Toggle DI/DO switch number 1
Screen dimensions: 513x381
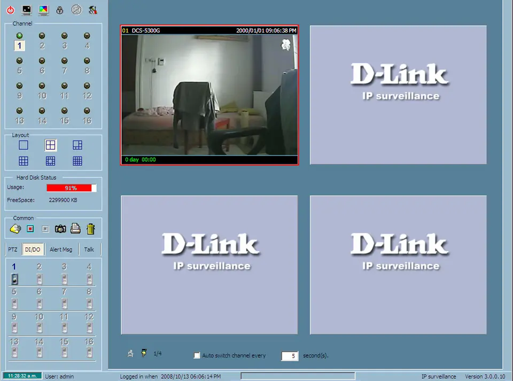coord(14,278)
